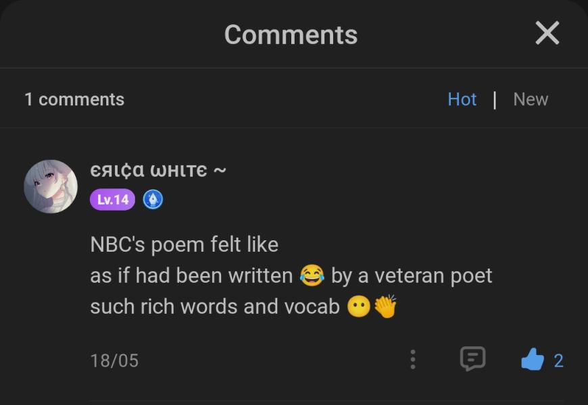This screenshot has height=405, width=588.
Task: Click the line "NBC's poem felt like"
Action: pos(184,244)
